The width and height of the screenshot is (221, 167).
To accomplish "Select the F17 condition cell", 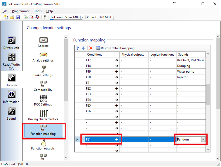I will pyautogui.click(x=102, y=60).
